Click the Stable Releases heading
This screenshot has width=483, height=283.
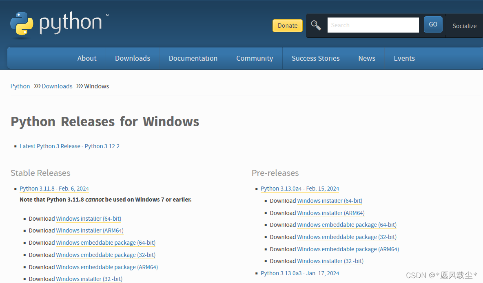point(40,173)
